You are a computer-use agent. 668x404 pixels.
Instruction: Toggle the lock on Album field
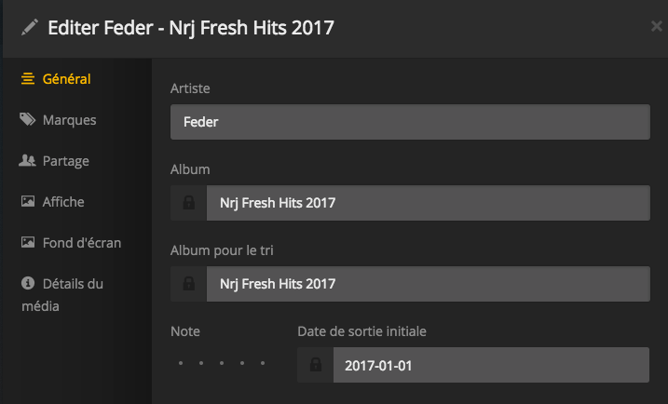(x=188, y=203)
